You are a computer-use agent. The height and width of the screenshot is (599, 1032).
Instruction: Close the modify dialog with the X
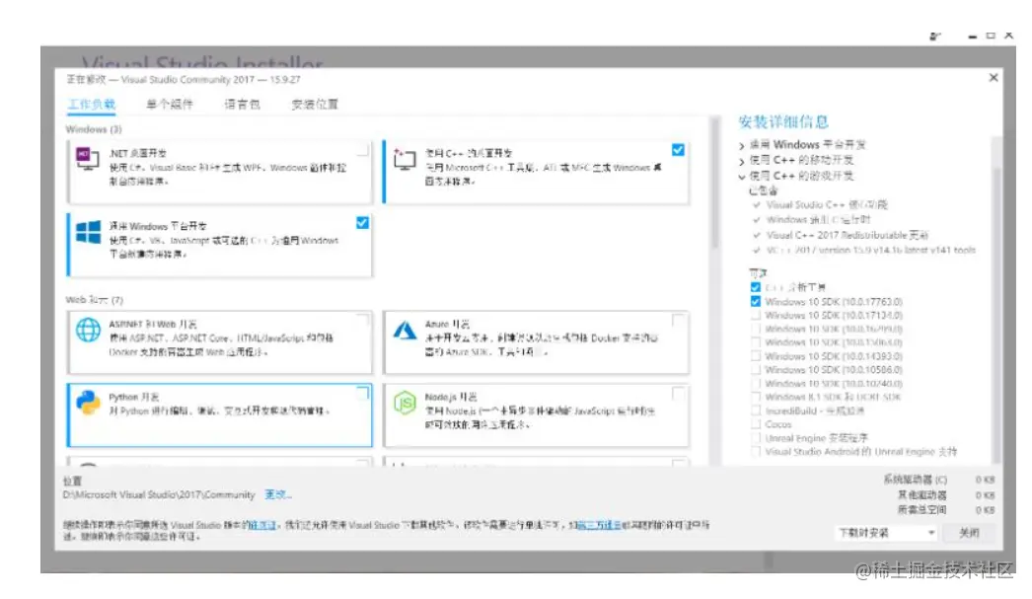coord(994,78)
